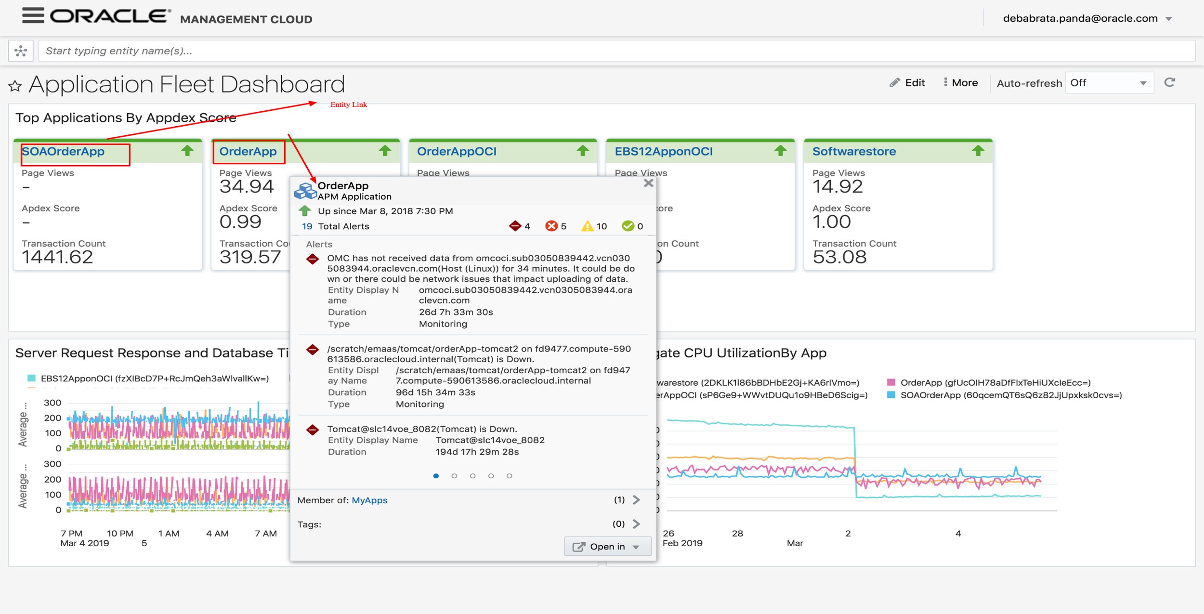This screenshot has height=614, width=1204.
Task: Click the cleared alerts green check icon
Action: [x=628, y=226]
